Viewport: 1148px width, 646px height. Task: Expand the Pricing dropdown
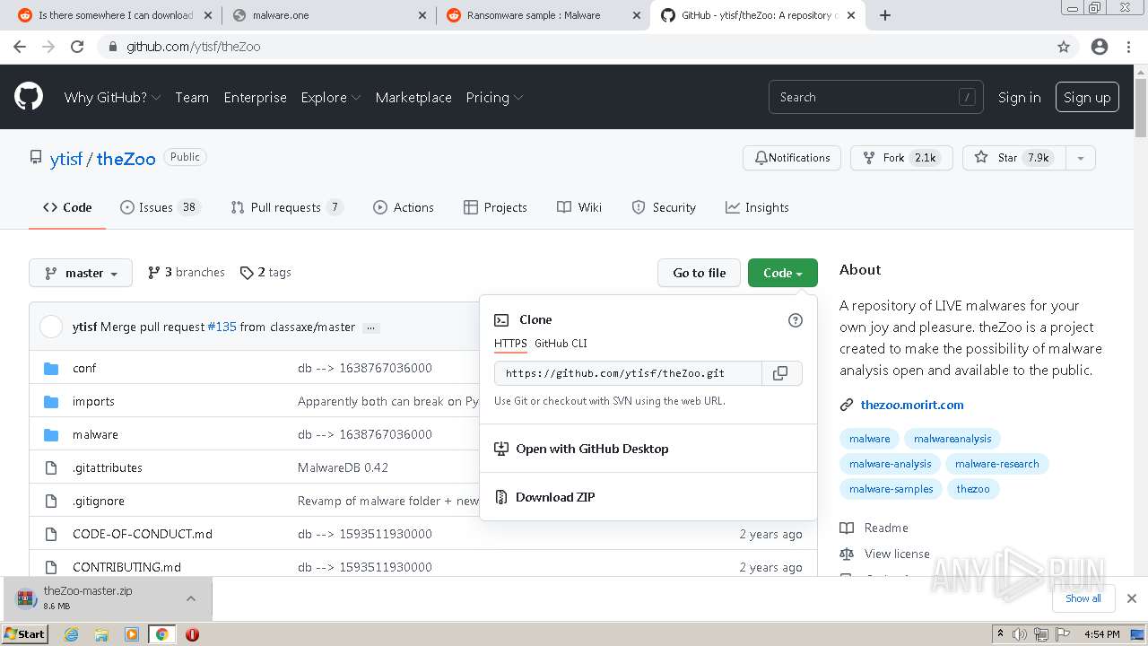pyautogui.click(x=494, y=97)
